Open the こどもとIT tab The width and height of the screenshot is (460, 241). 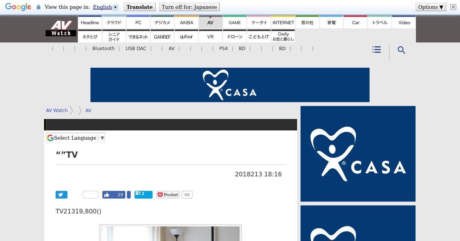click(x=259, y=36)
